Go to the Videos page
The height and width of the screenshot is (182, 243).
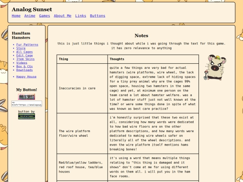pyautogui.click(x=22, y=62)
